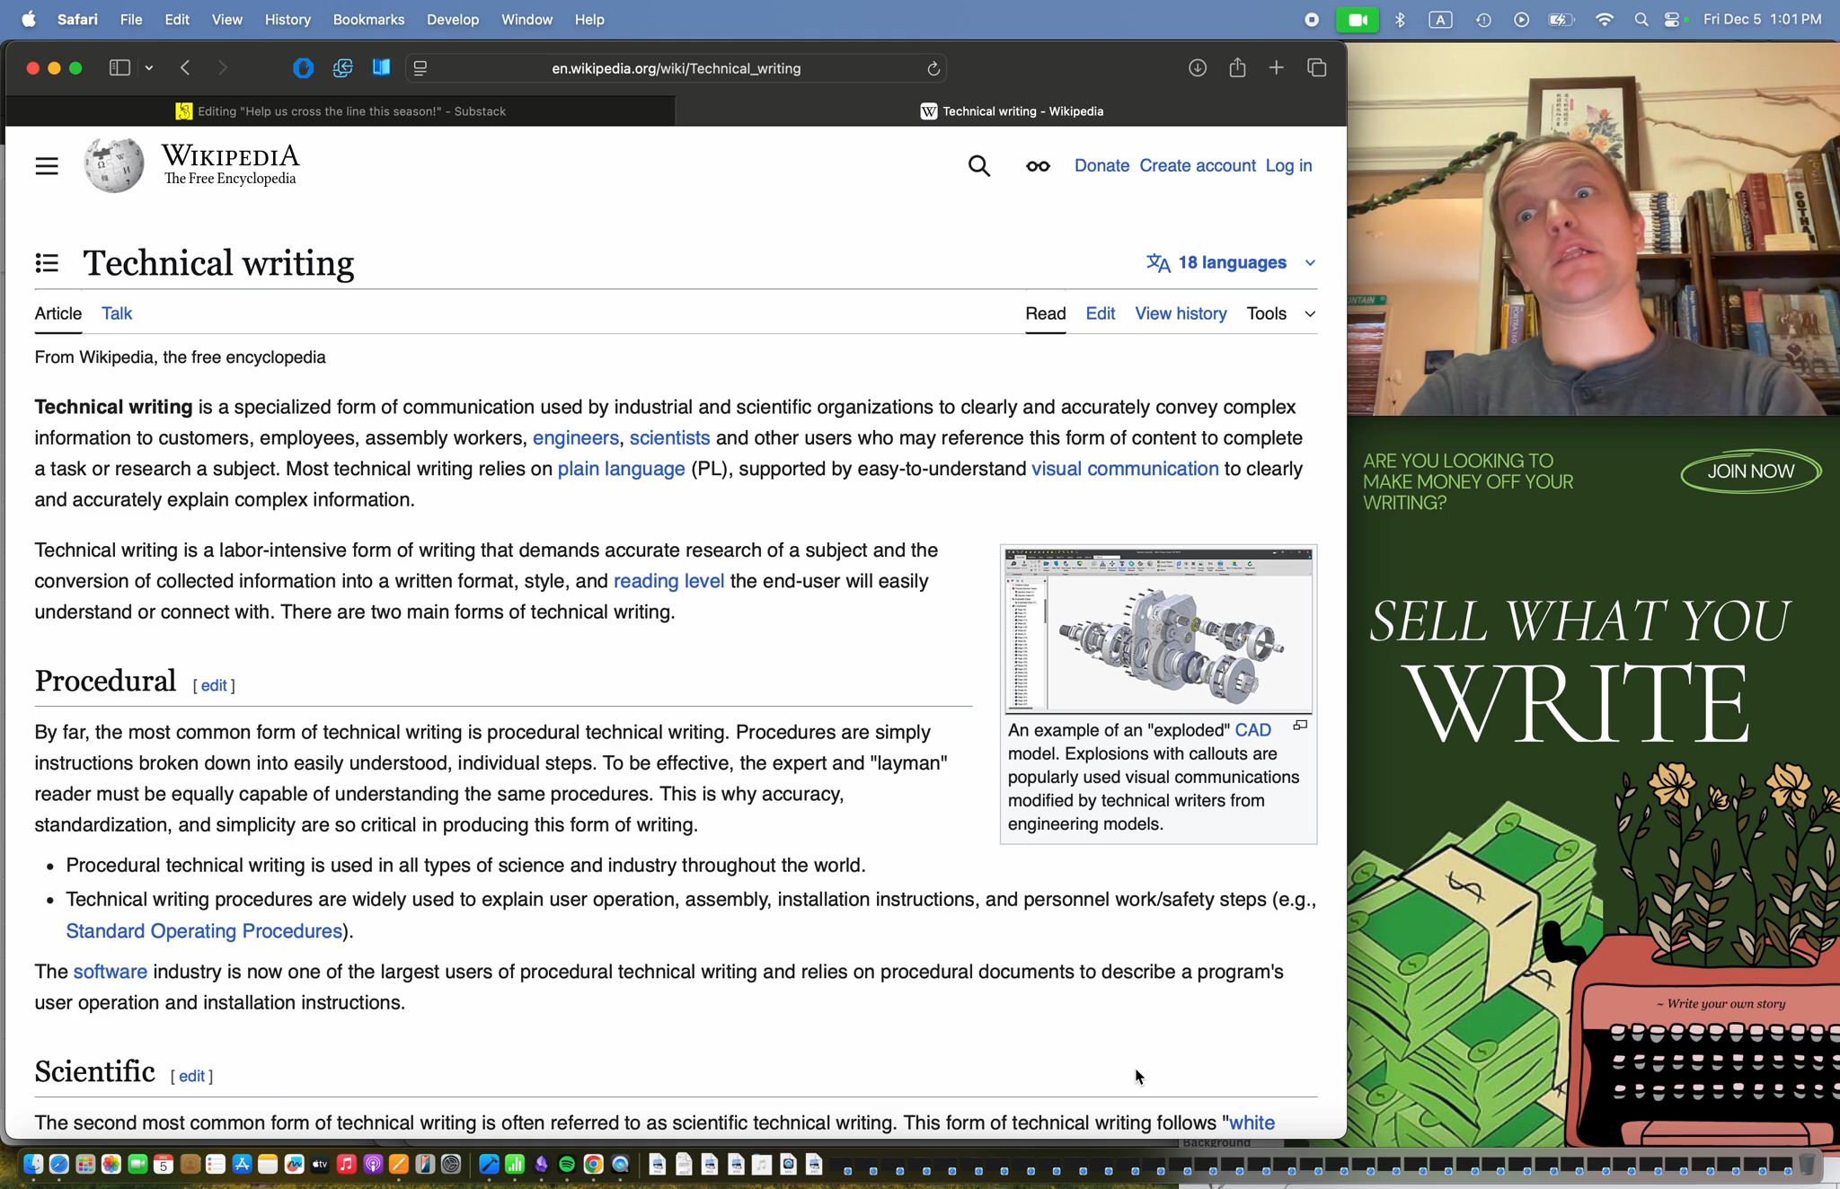This screenshot has width=1840, height=1189.
Task: Open Safari downloads icon
Action: [1198, 68]
